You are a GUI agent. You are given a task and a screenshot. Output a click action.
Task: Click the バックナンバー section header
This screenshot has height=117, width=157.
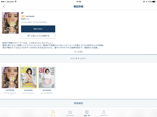(x=78, y=58)
